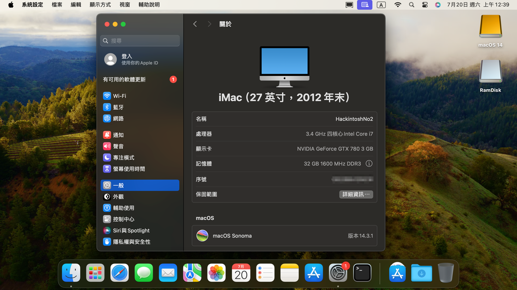517x290 pixels.
Task: Open Photos from the Dock
Action: 216,273
